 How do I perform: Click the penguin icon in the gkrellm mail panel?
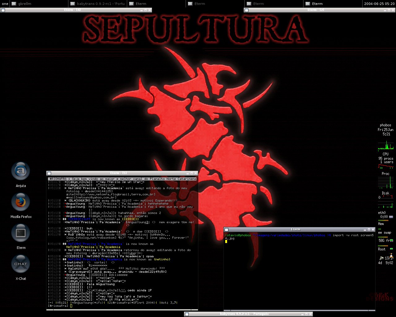tap(392, 256)
